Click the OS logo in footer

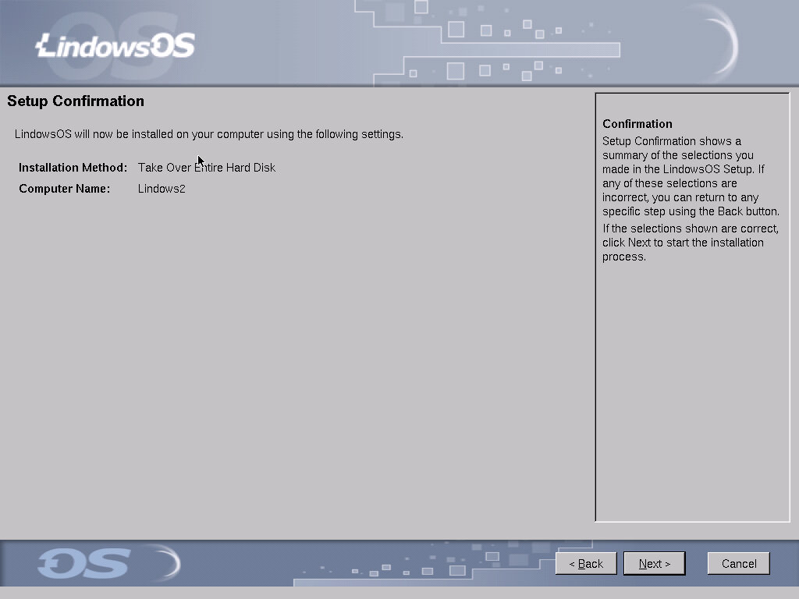[x=83, y=563]
